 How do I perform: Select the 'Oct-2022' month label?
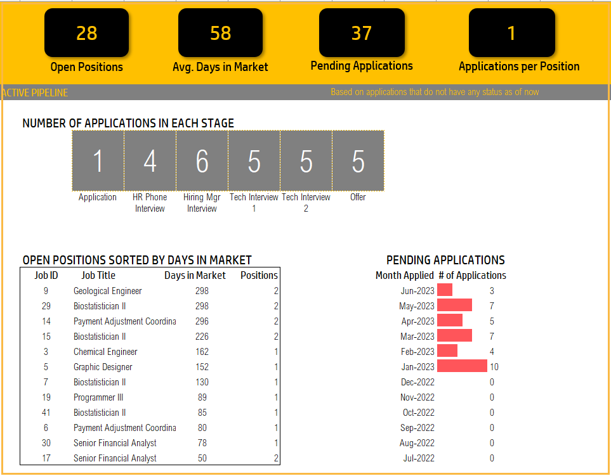pos(419,413)
